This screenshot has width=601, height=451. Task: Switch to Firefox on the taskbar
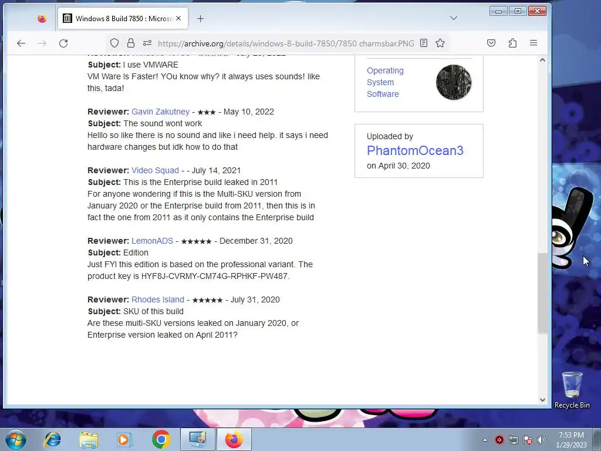click(234, 439)
